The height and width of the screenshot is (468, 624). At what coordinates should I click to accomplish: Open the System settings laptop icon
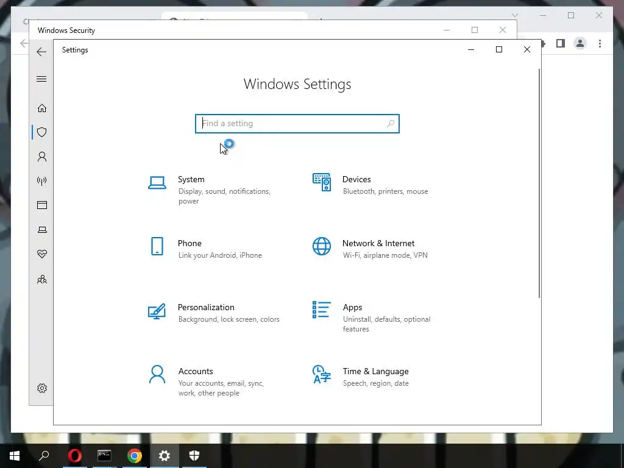(x=157, y=183)
